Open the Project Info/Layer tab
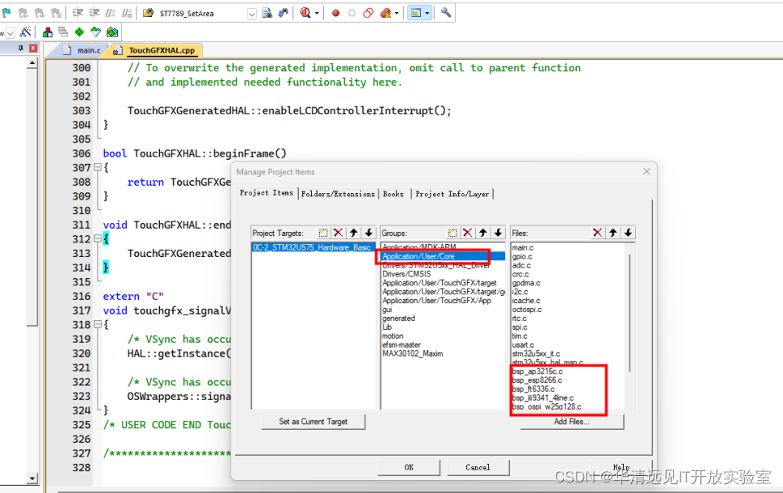This screenshot has height=493, width=783. tap(452, 194)
